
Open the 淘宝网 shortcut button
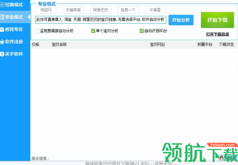tap(46, 10)
